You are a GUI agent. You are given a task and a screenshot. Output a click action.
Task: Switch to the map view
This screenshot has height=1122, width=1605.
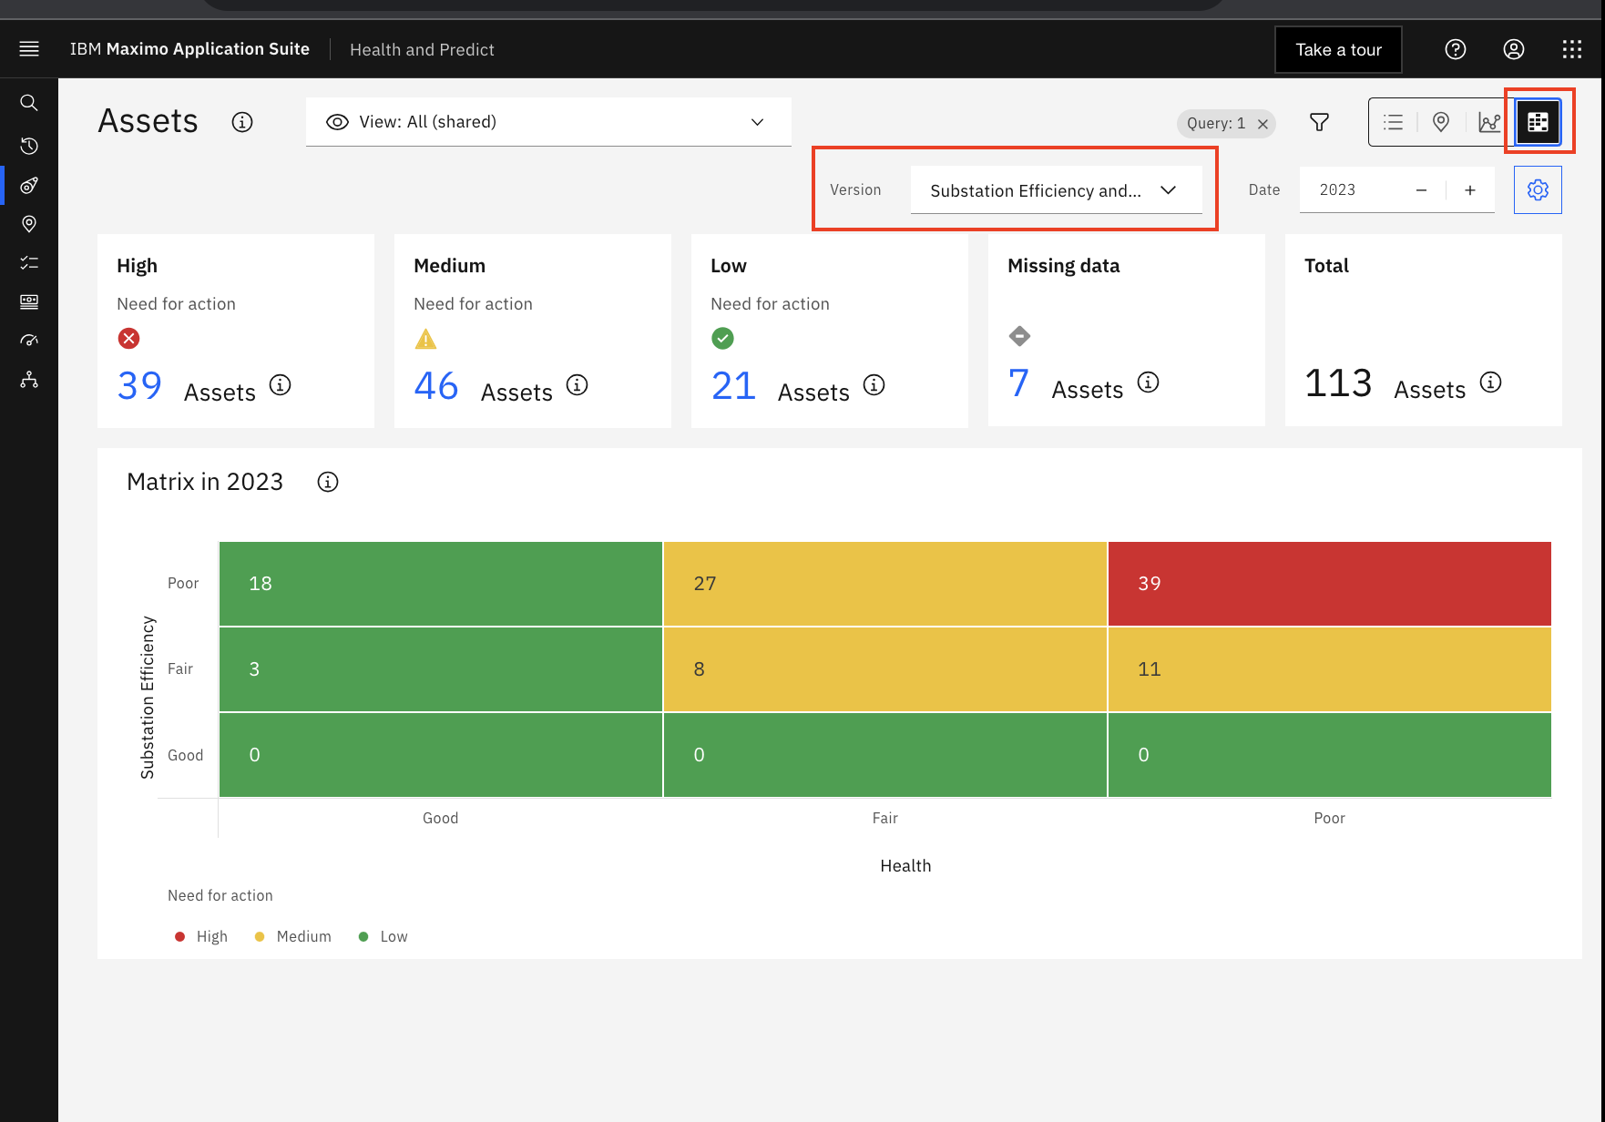click(x=1441, y=122)
